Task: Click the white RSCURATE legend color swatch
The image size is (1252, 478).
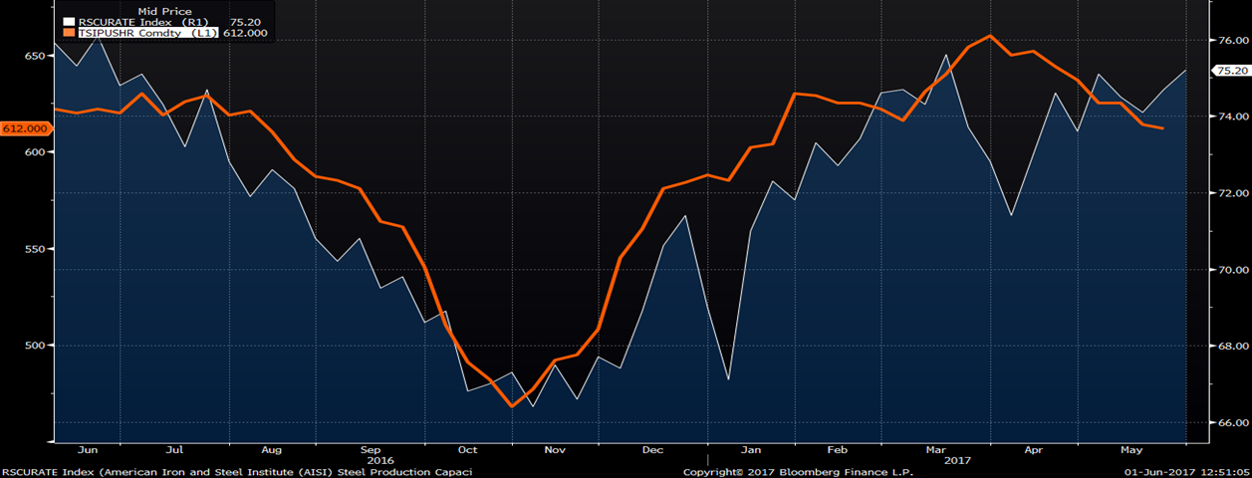Action: 69,22
